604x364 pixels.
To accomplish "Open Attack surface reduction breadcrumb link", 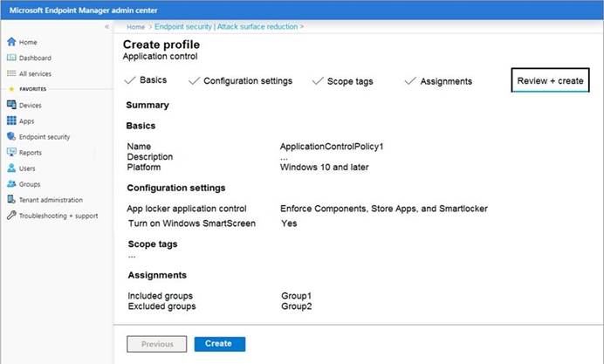I will [257, 26].
